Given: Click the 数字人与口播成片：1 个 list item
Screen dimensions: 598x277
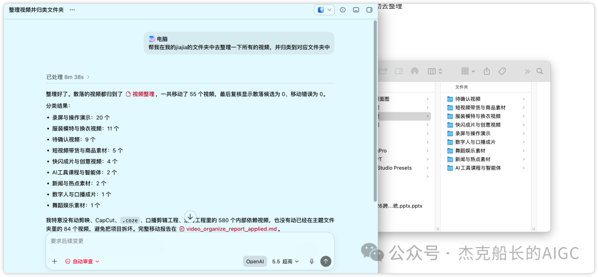Looking at the screenshot, I should pyautogui.click(x=81, y=194).
